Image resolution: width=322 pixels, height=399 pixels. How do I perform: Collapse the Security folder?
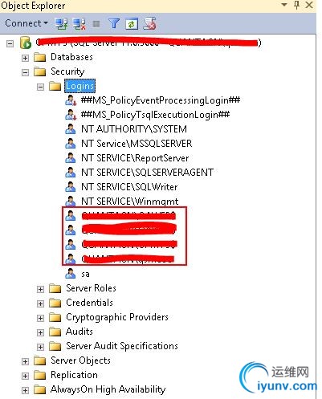point(25,72)
